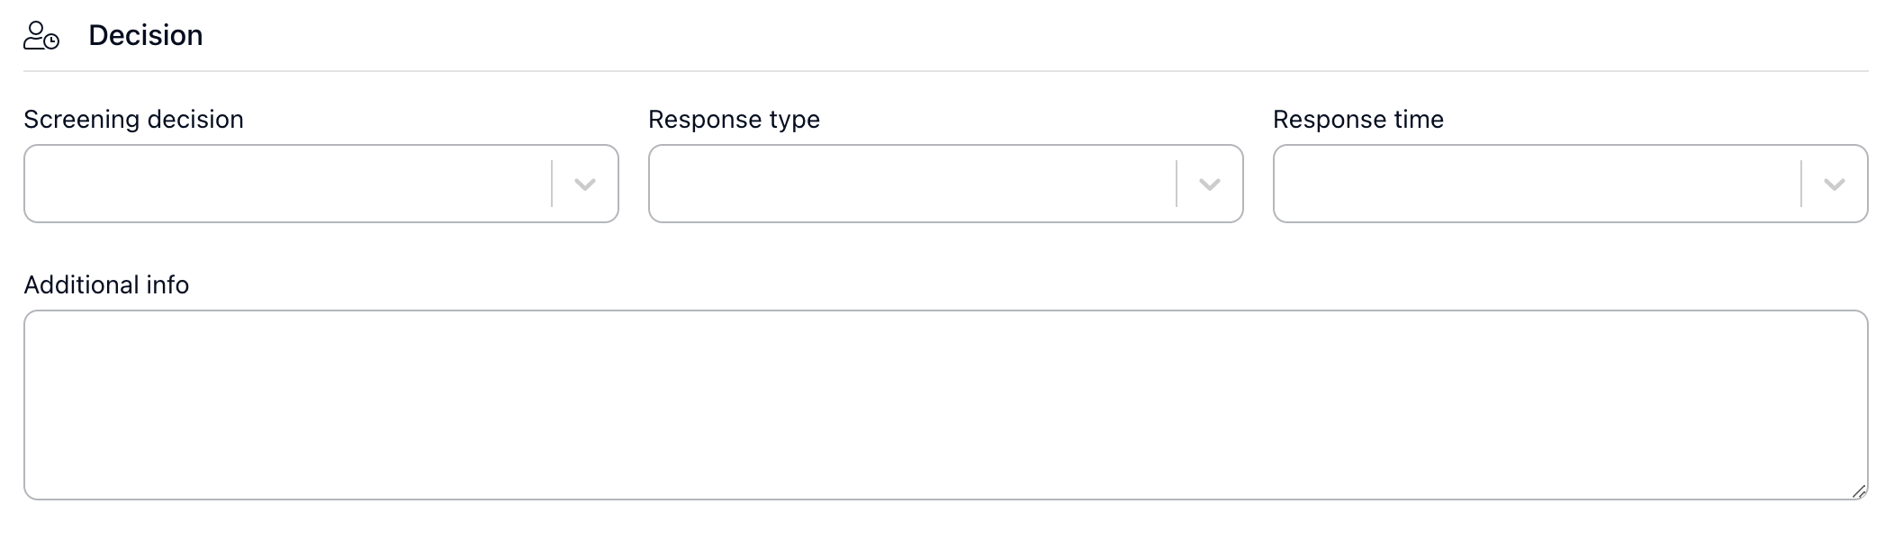The image size is (1903, 558).
Task: Click the Decision section heading
Action: point(146,35)
